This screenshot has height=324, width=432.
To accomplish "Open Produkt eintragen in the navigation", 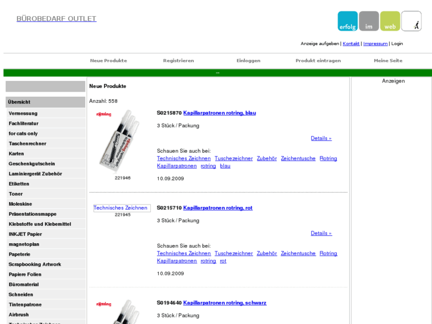I will pos(318,61).
